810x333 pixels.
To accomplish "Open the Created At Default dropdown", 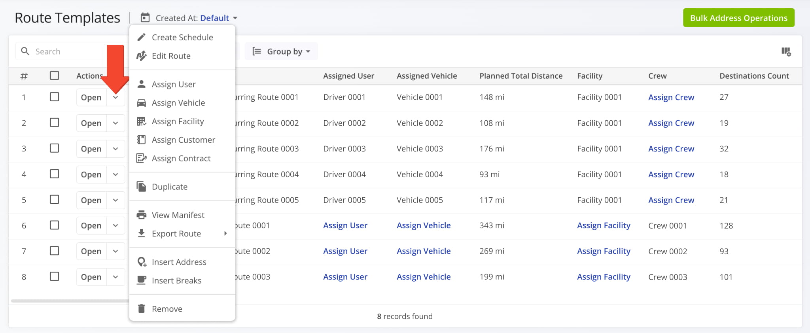I will 218,18.
